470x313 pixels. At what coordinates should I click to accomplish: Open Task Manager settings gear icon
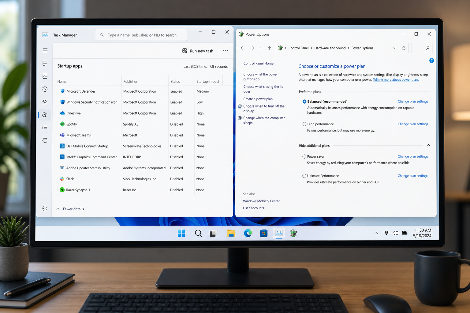point(44,208)
